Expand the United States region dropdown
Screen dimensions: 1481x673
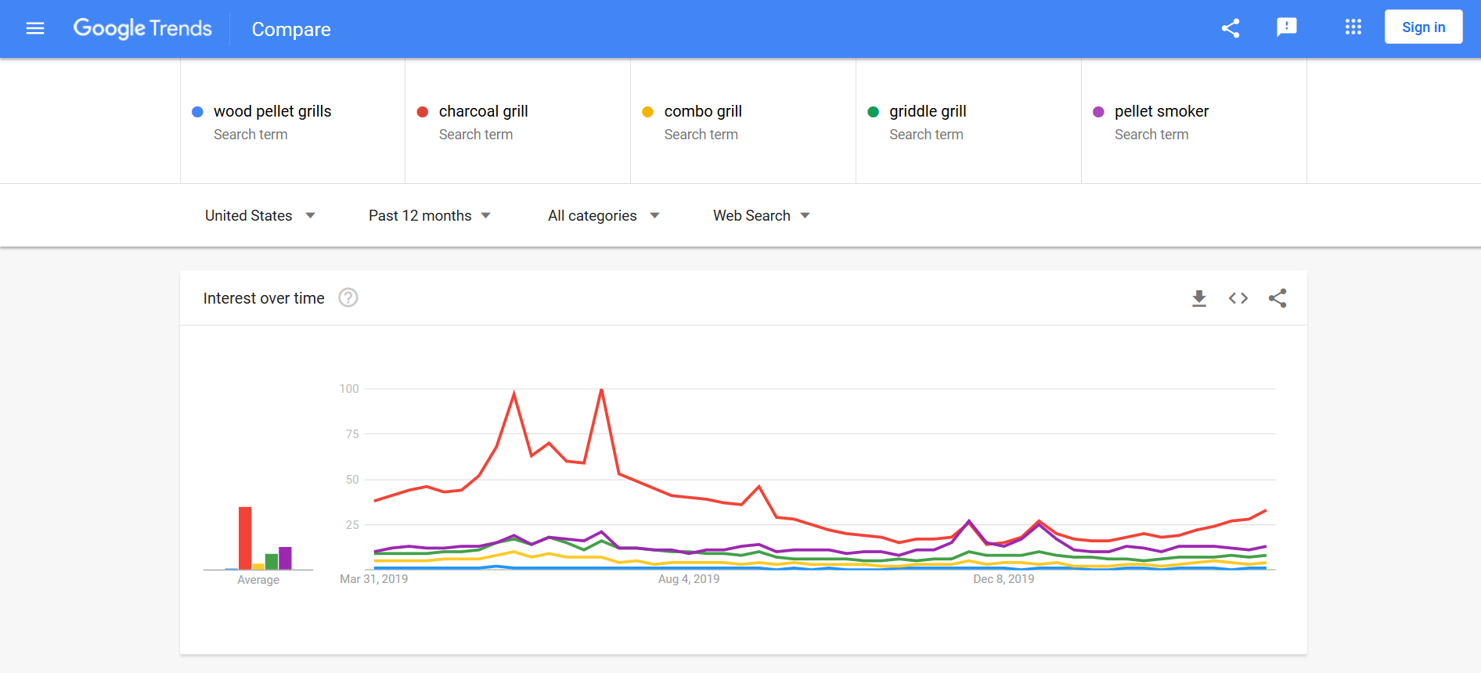(260, 216)
